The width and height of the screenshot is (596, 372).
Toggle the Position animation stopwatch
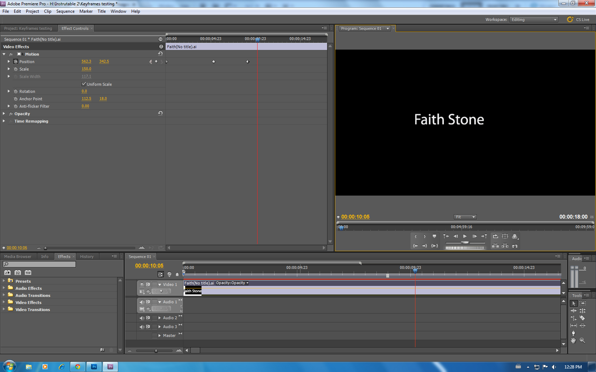coord(16,62)
